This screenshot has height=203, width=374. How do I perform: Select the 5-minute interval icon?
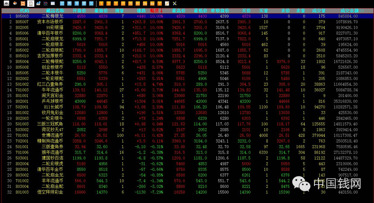116,4
